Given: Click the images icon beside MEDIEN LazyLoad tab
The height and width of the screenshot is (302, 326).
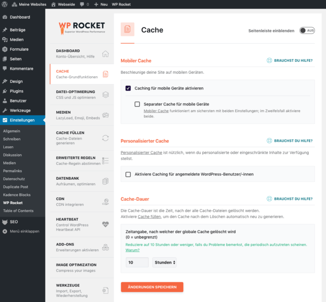Looking at the screenshot, I should 105,115.
